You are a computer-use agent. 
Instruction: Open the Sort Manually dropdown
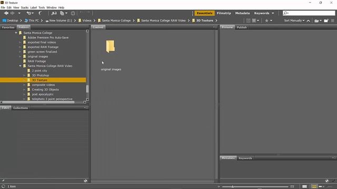294,20
